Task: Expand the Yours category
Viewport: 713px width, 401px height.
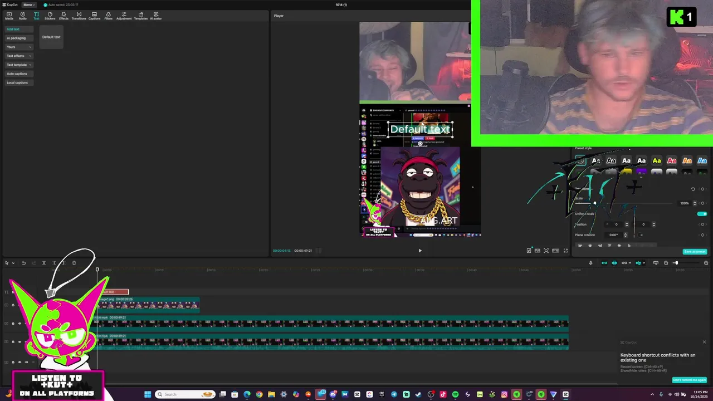Action: click(19, 47)
